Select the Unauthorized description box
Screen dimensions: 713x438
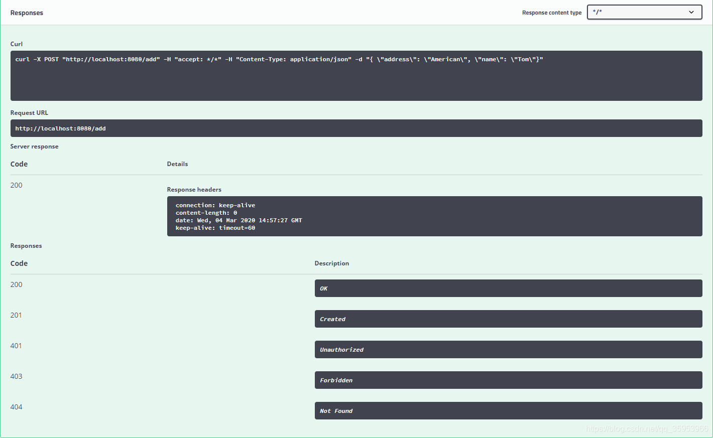click(508, 350)
